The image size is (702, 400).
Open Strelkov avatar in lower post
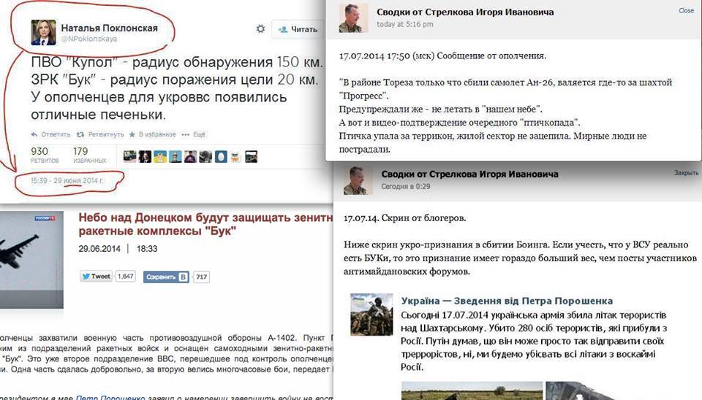point(358,180)
